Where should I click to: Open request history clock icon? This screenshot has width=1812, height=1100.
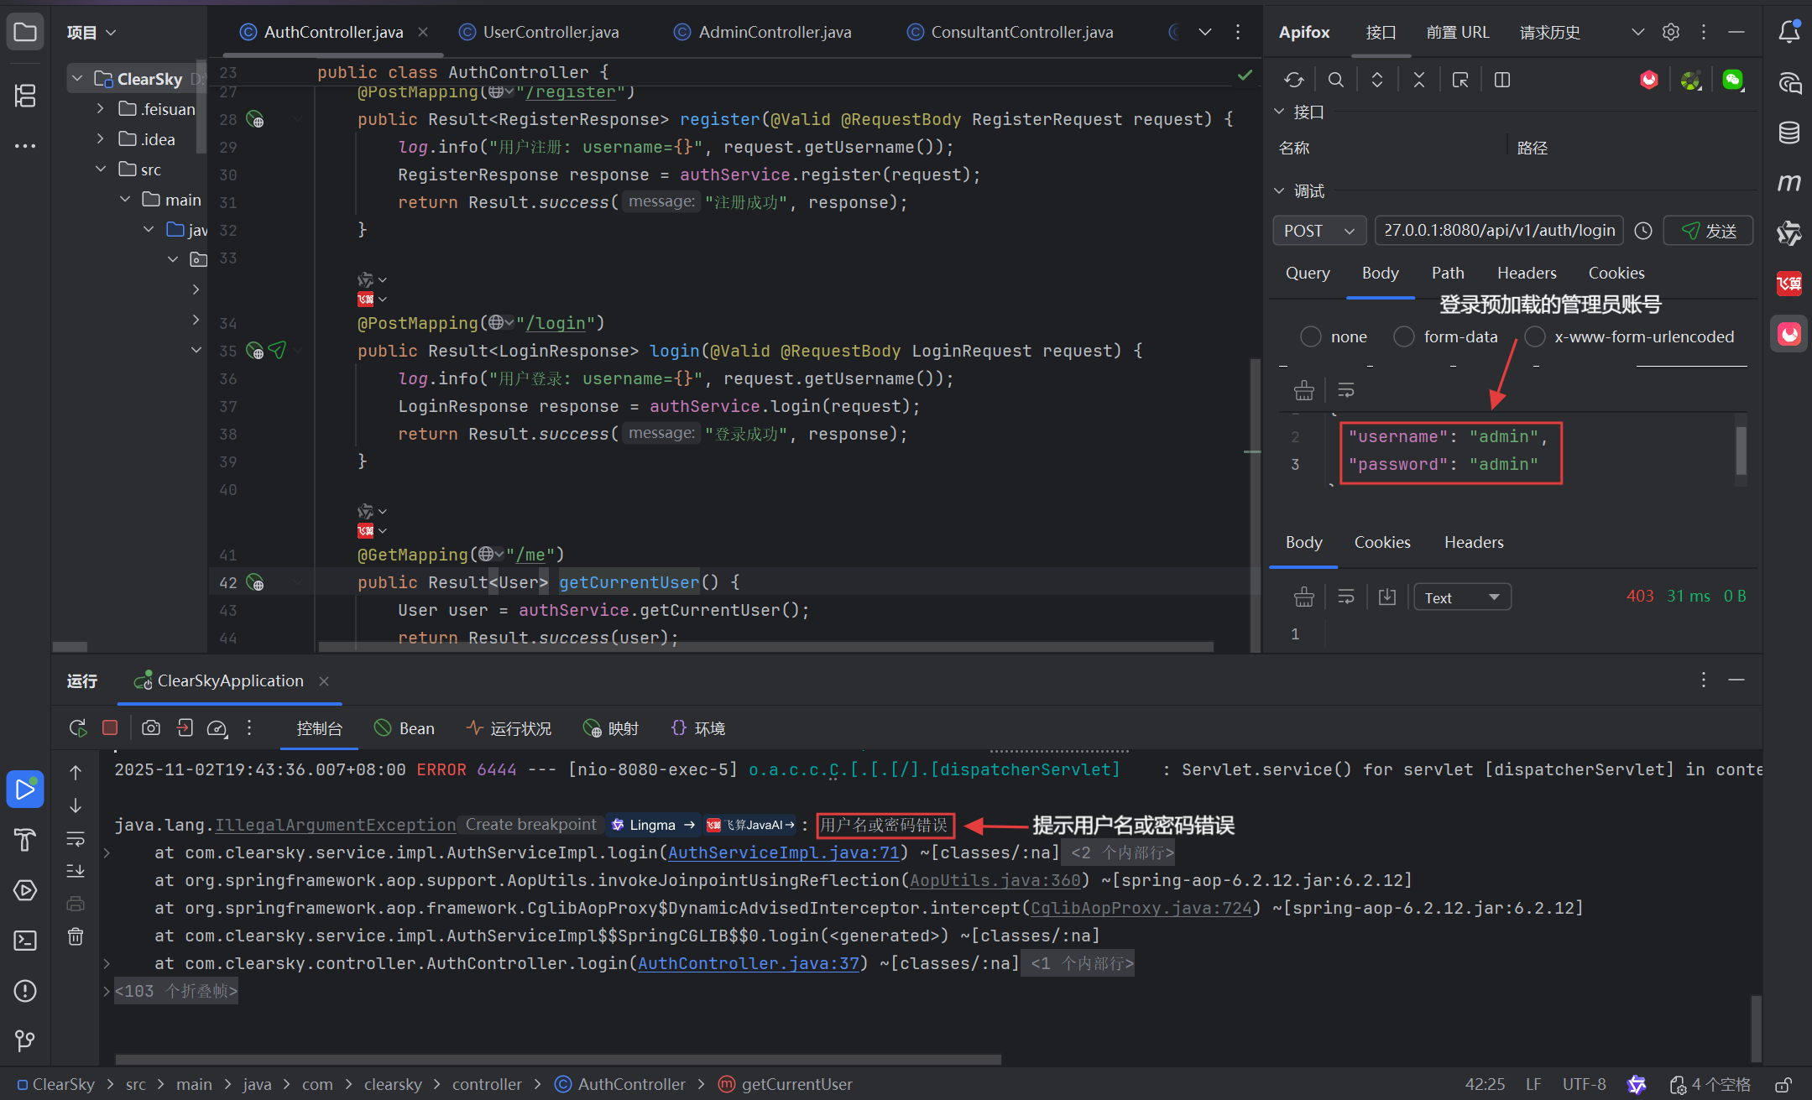[1643, 231]
